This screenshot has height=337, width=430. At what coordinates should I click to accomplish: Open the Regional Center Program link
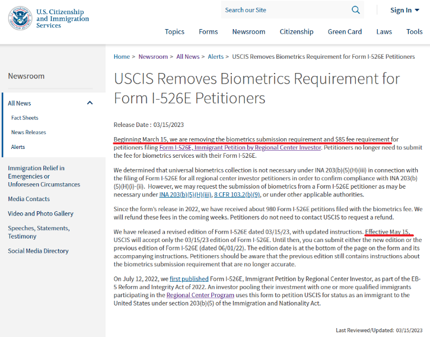200,295
